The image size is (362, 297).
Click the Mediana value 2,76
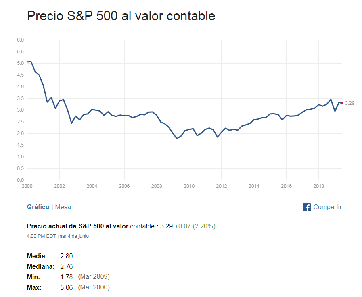66,266
